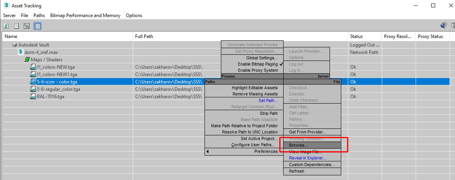This screenshot has width=455, height=180.
Task: Click greyed Make Path Absolute entry
Action: tap(259, 119)
